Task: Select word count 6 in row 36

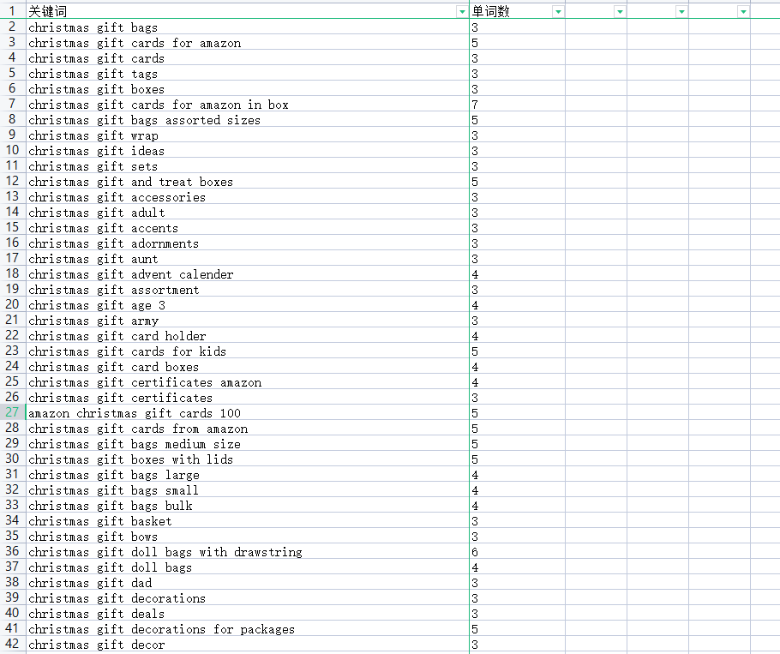Action: pyautogui.click(x=518, y=551)
